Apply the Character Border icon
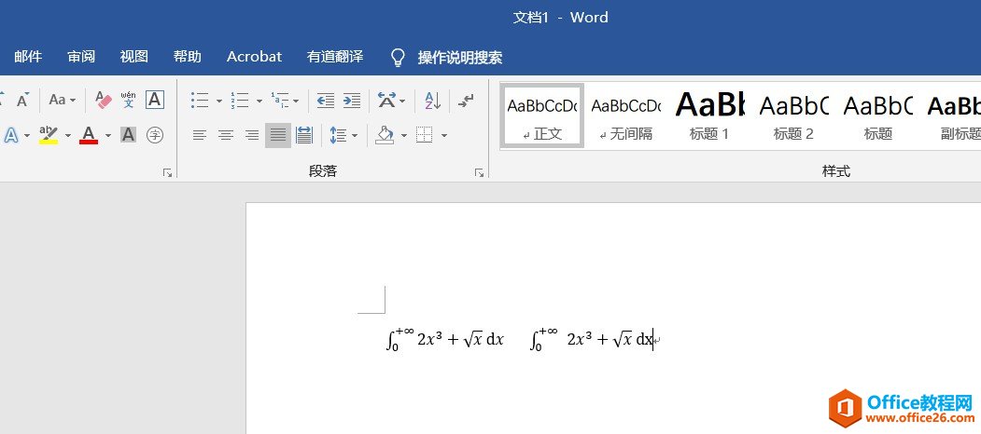981x434 pixels. pyautogui.click(x=155, y=100)
